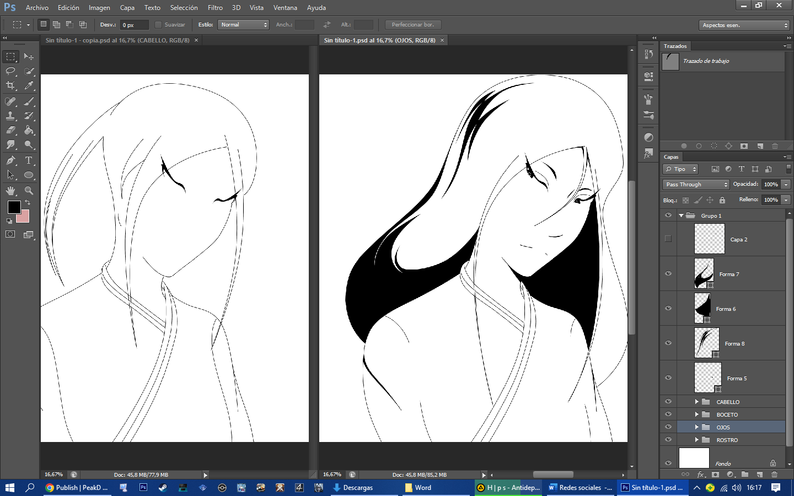The height and width of the screenshot is (496, 794).
Task: Select the Trazado de trabajo path
Action: 722,61
